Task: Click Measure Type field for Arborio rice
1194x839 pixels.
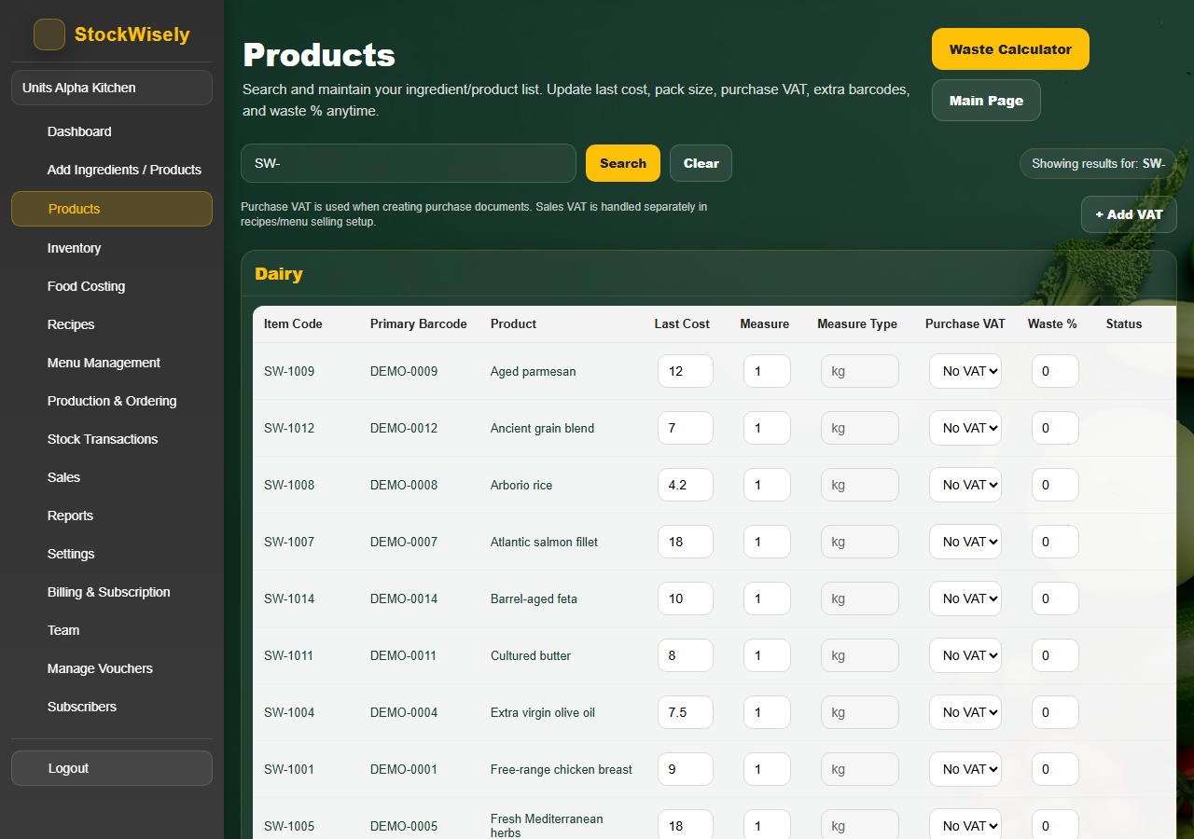Action: [860, 485]
